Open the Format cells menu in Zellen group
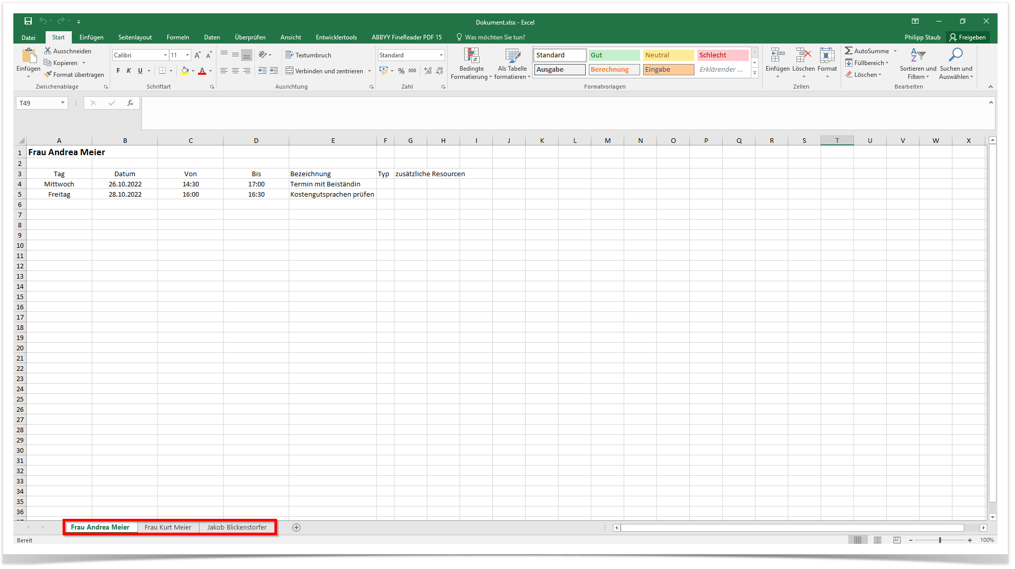Image resolution: width=1015 pixels, height=569 pixels. pyautogui.click(x=827, y=62)
